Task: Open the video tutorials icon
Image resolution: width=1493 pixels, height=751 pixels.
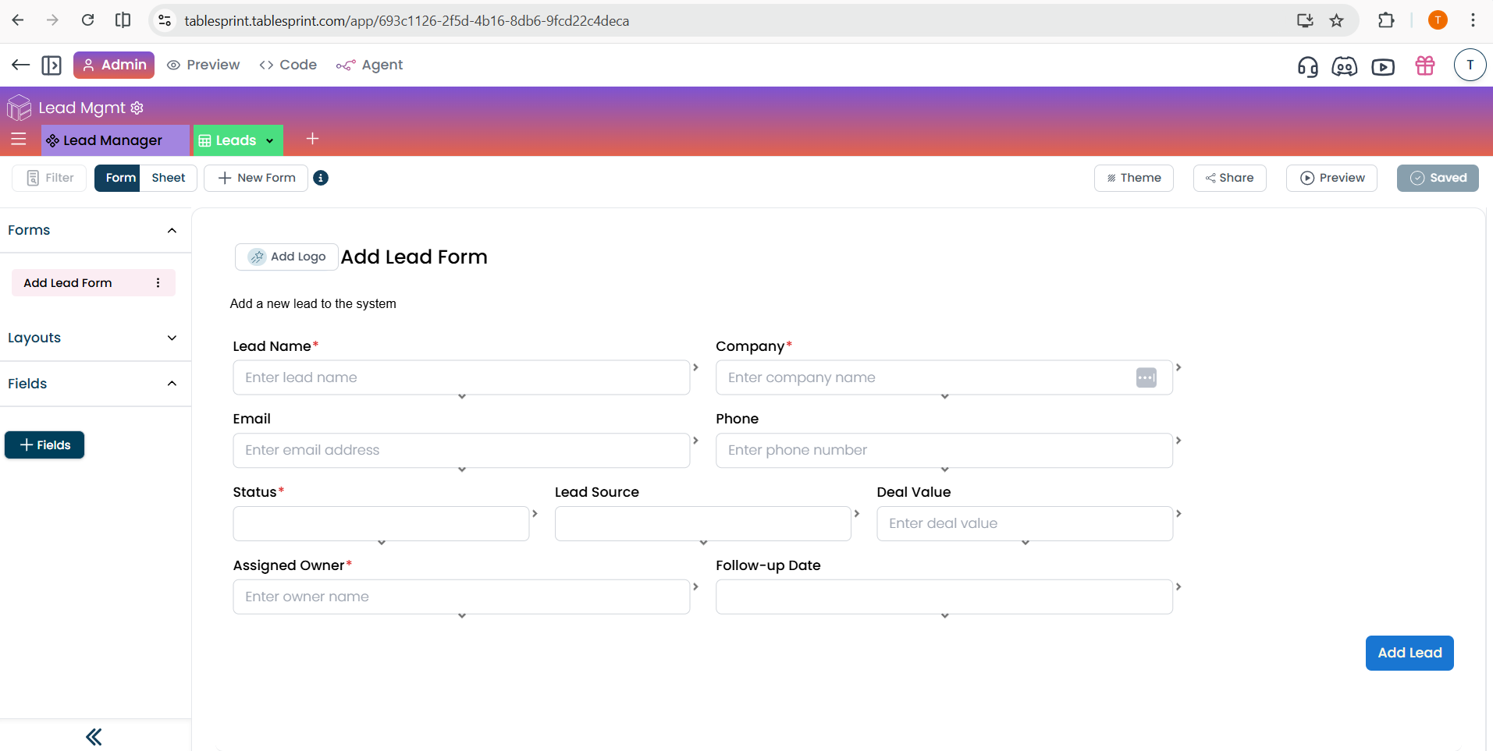Action: click(1382, 67)
